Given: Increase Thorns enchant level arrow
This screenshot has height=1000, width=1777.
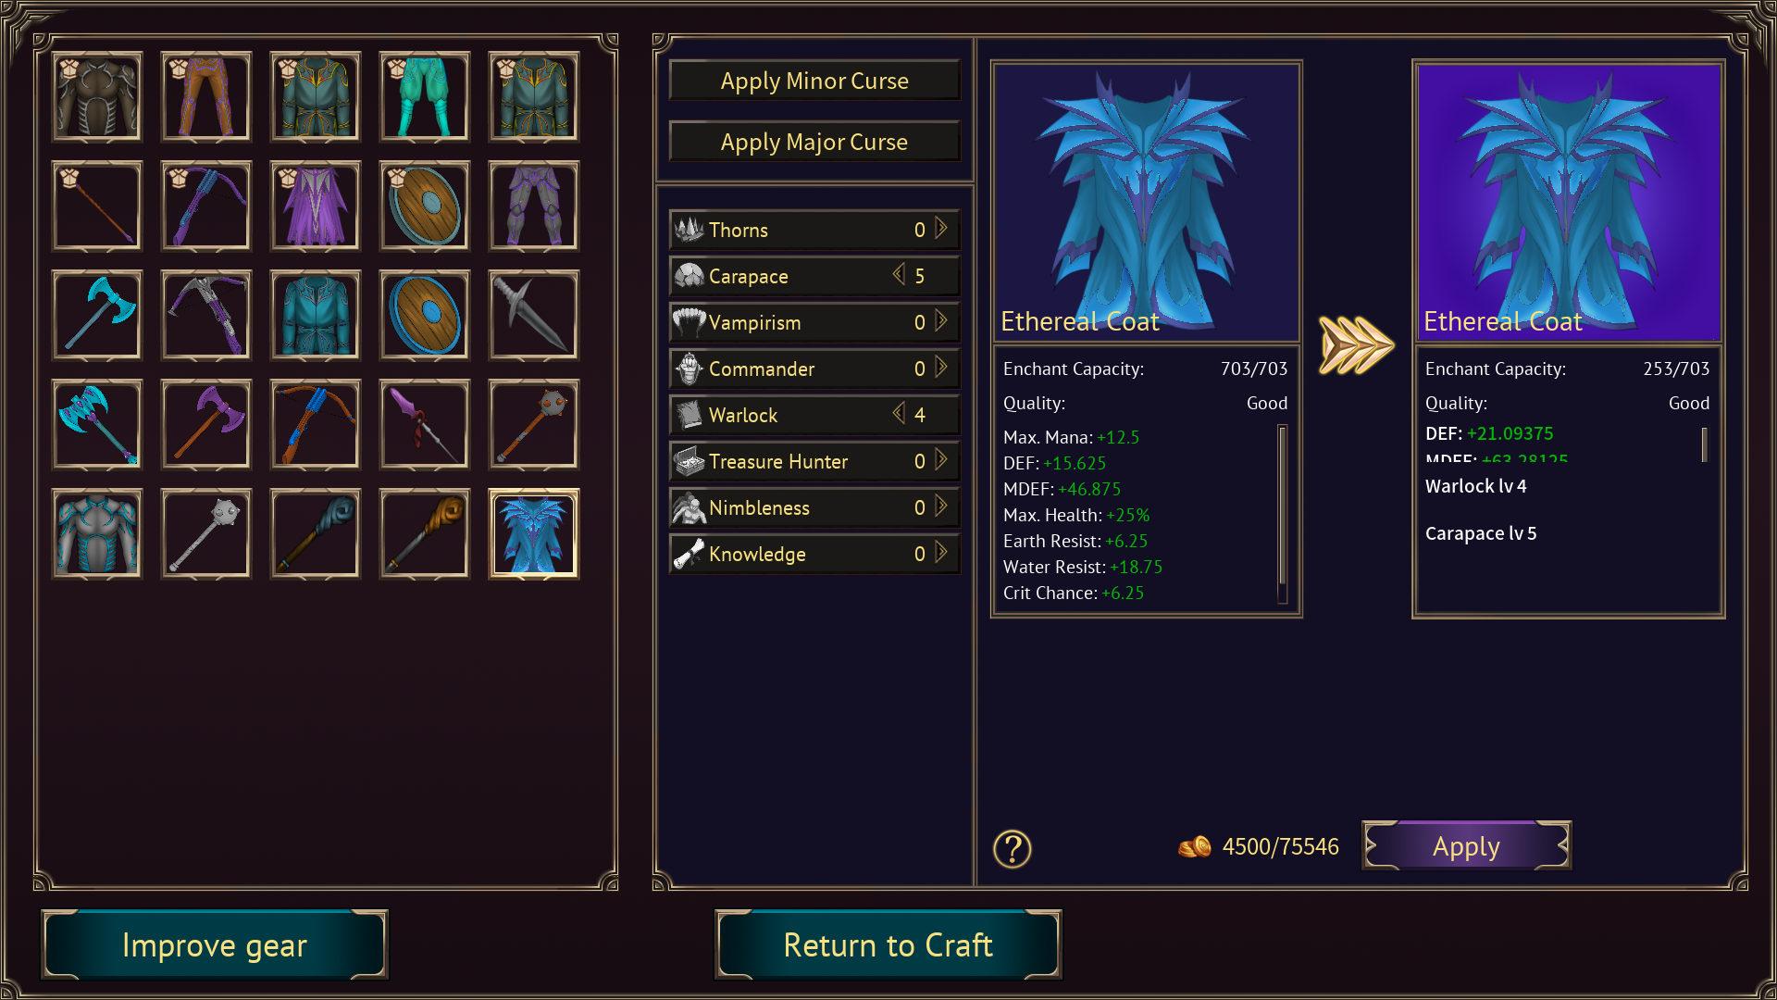Looking at the screenshot, I should pos(941,229).
